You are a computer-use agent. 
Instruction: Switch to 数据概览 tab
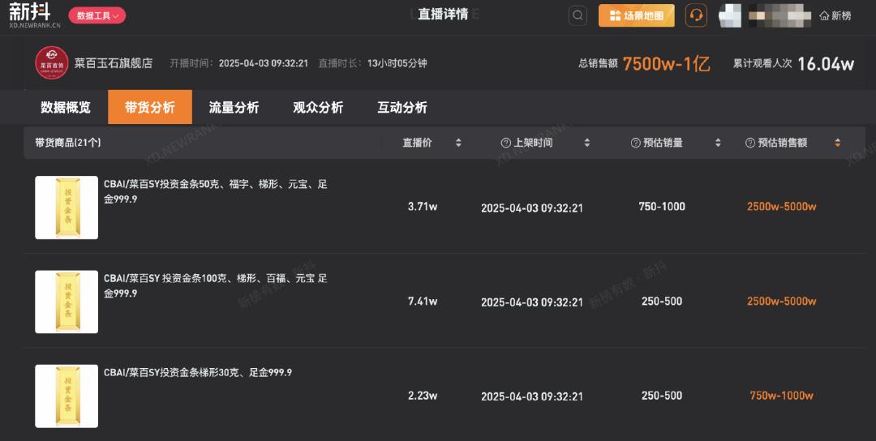66,108
